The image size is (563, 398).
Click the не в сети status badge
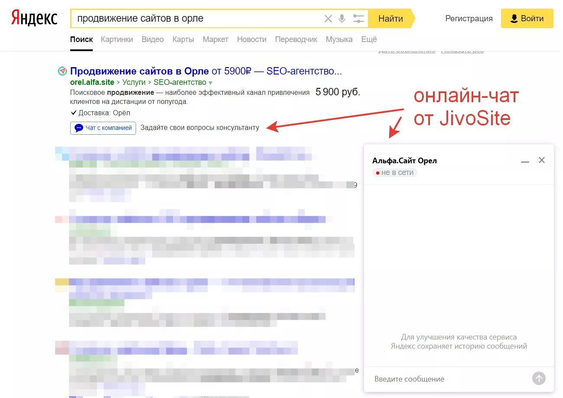click(x=395, y=172)
